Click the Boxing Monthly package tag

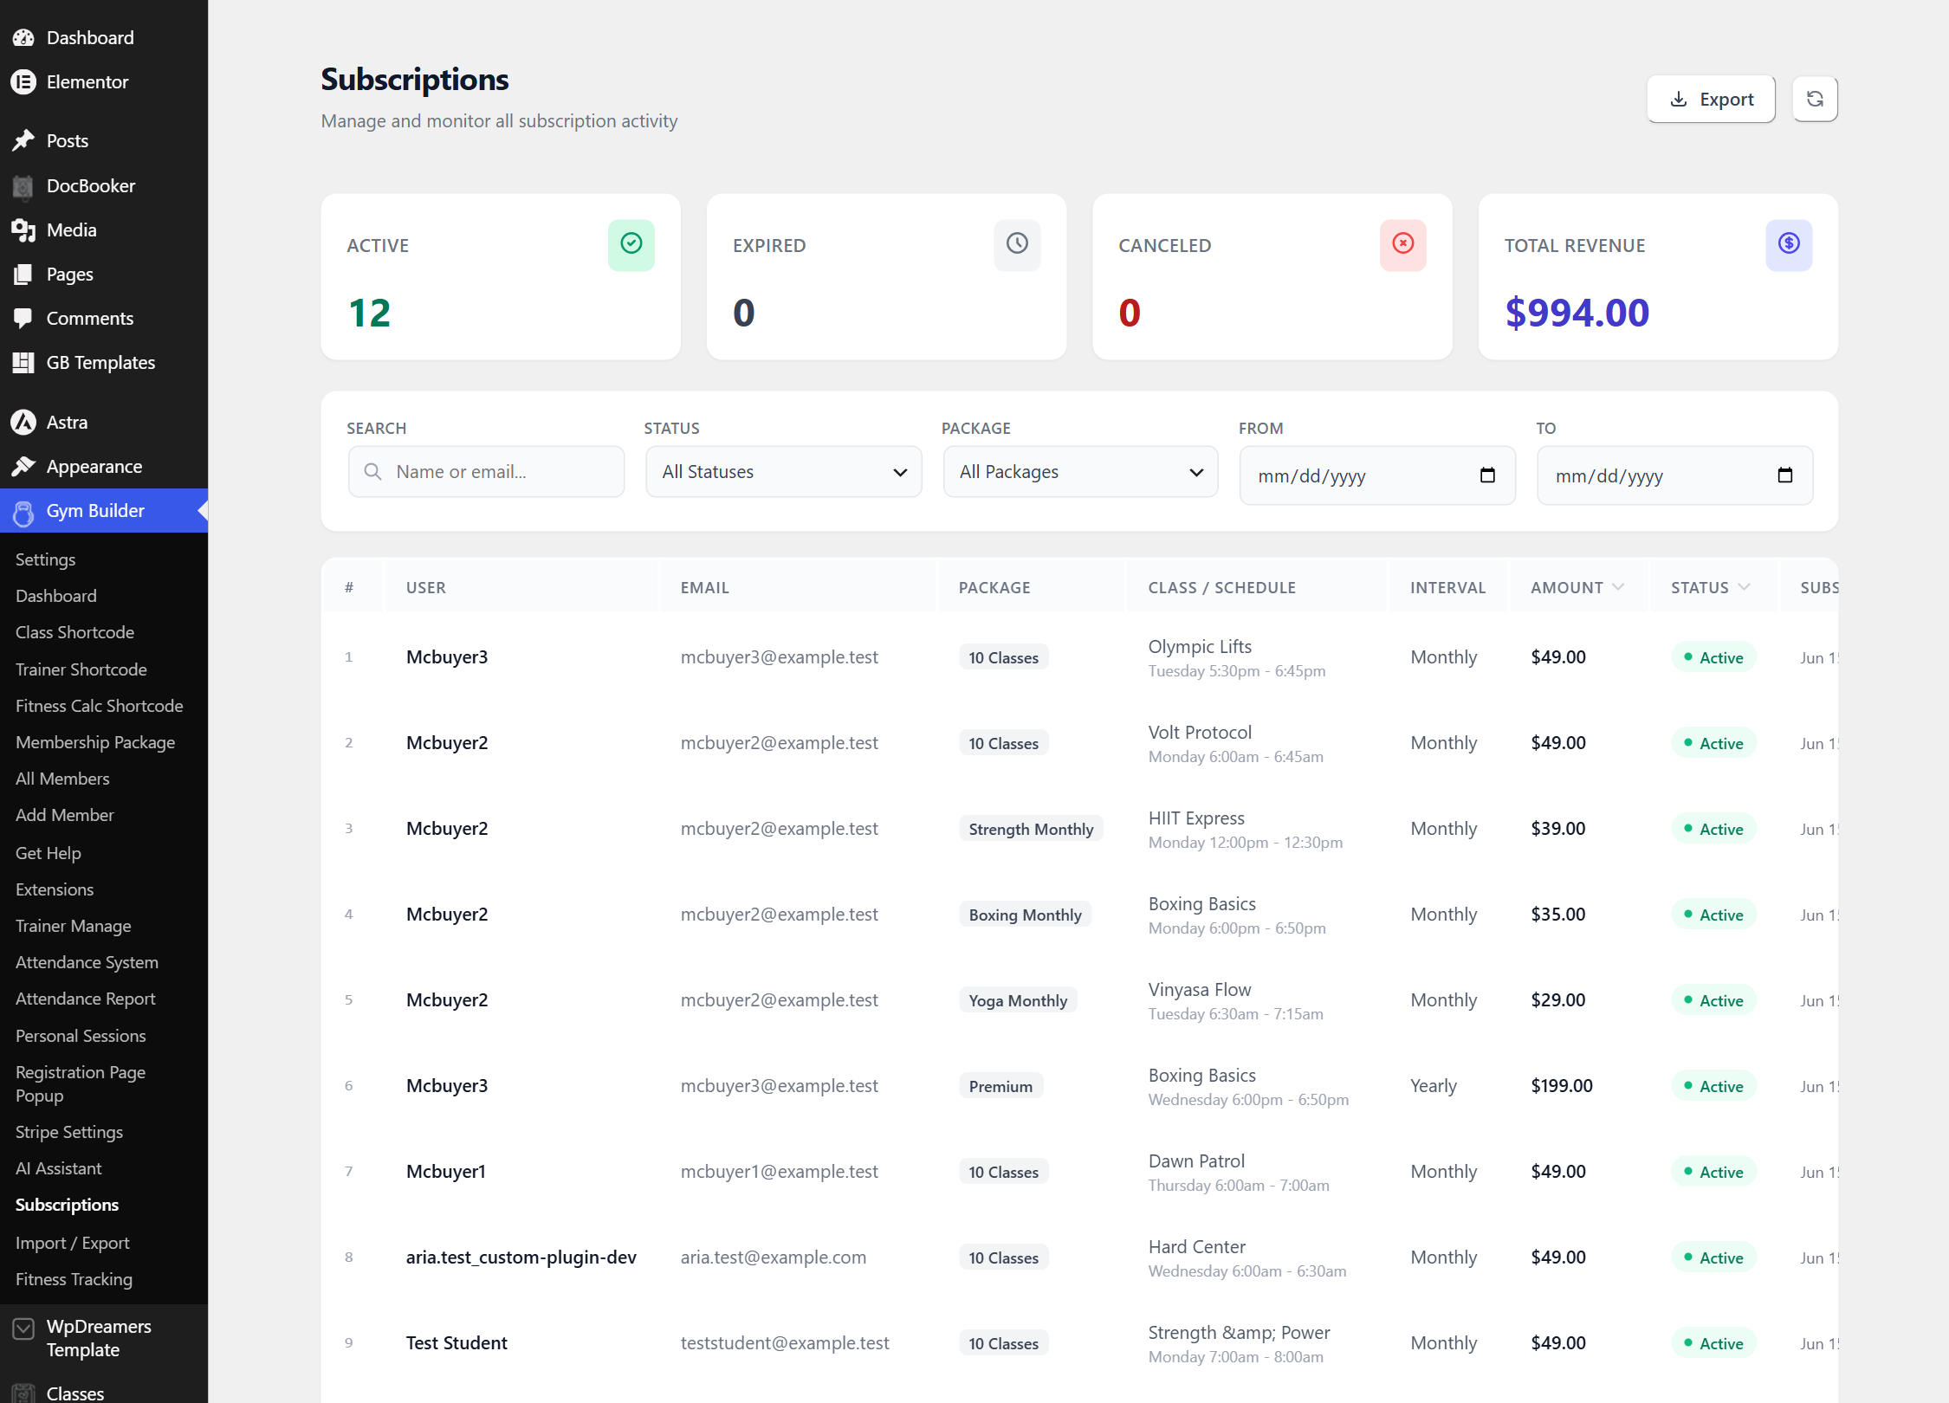click(1025, 915)
